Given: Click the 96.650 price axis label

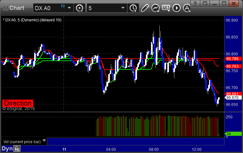Looking at the screenshot, I should [x=232, y=105].
